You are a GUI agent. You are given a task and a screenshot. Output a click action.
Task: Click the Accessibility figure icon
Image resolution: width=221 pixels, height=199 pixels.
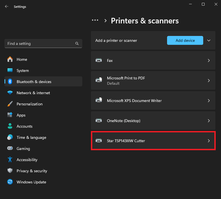[10, 159]
